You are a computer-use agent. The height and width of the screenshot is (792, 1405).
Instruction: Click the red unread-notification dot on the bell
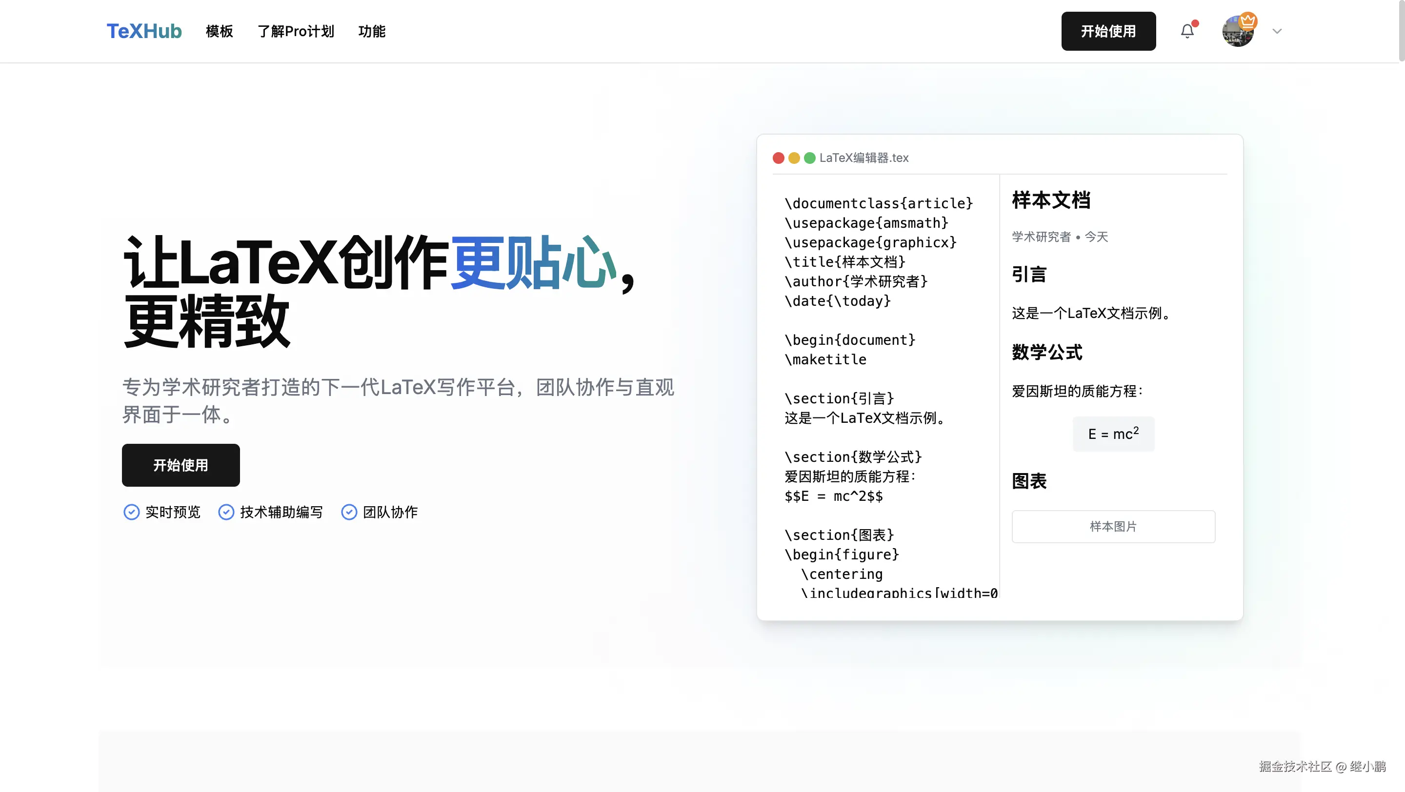coord(1195,23)
